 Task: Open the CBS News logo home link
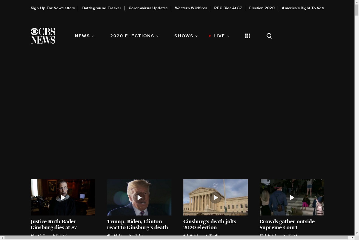(x=43, y=36)
